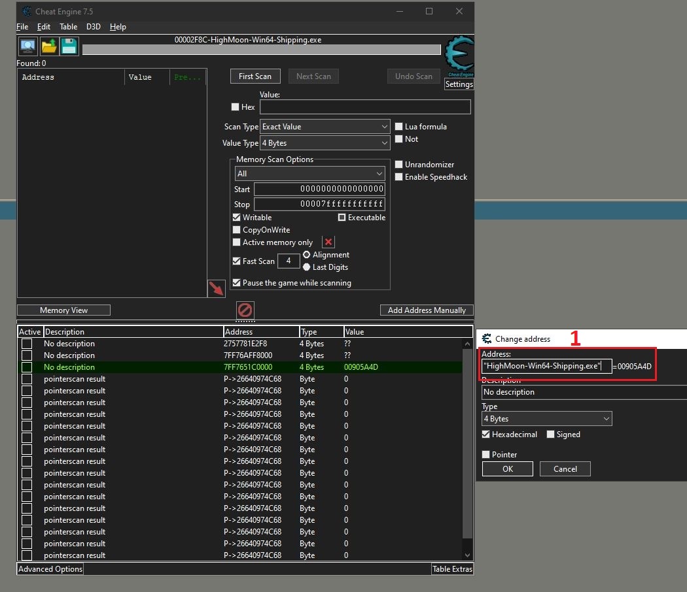Toggle the Enable Speedhack checkbox

[x=399, y=177]
